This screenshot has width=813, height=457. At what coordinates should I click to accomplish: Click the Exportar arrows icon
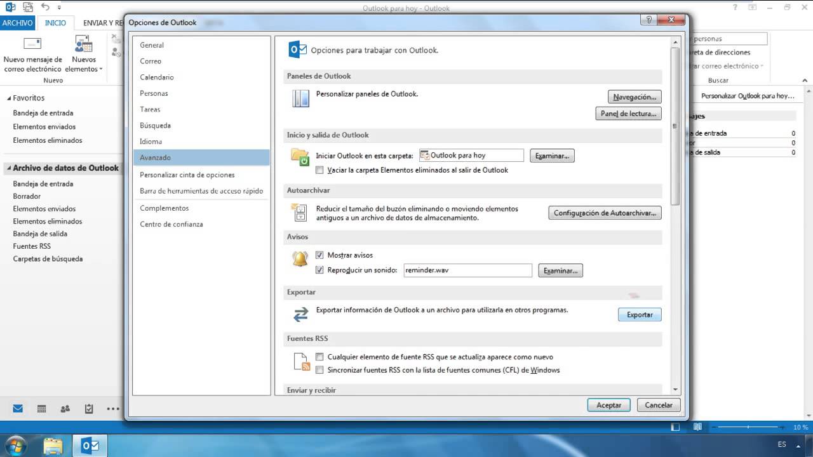pos(300,314)
